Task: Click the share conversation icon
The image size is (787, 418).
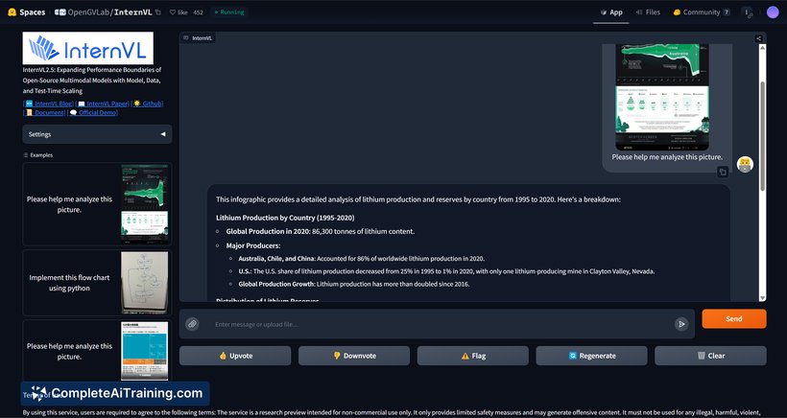Action: click(x=758, y=38)
